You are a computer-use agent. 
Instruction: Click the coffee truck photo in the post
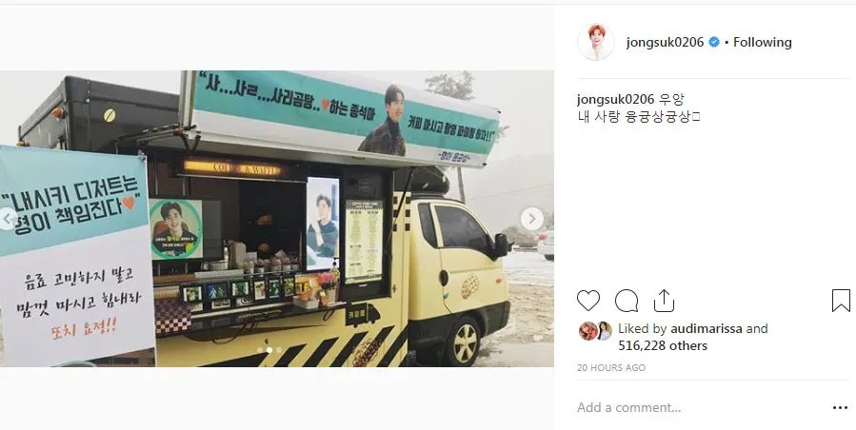(x=277, y=218)
